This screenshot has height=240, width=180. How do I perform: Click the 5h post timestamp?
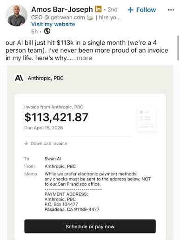click(34, 32)
